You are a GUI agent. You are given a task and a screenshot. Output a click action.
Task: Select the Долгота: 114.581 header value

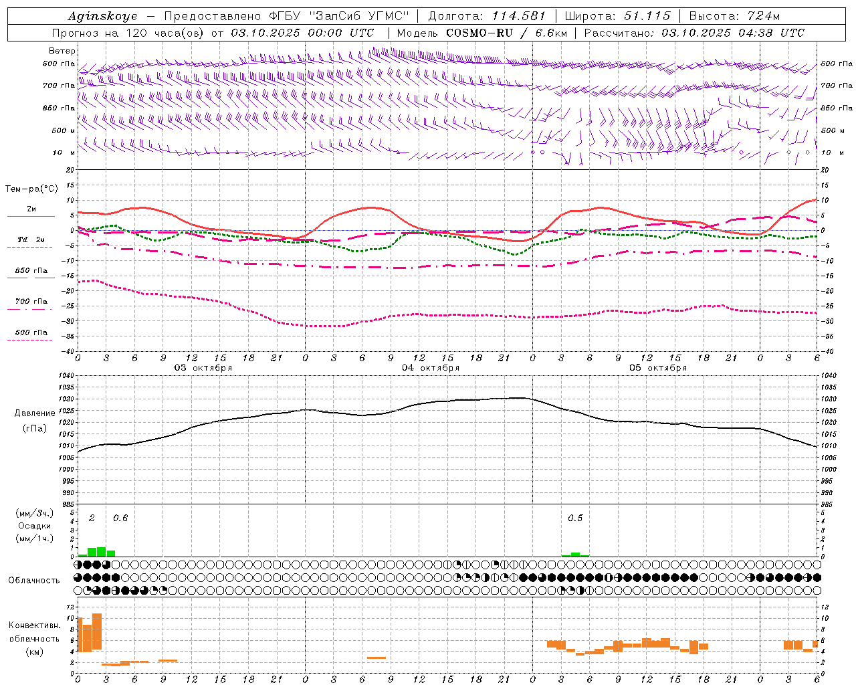(x=487, y=16)
